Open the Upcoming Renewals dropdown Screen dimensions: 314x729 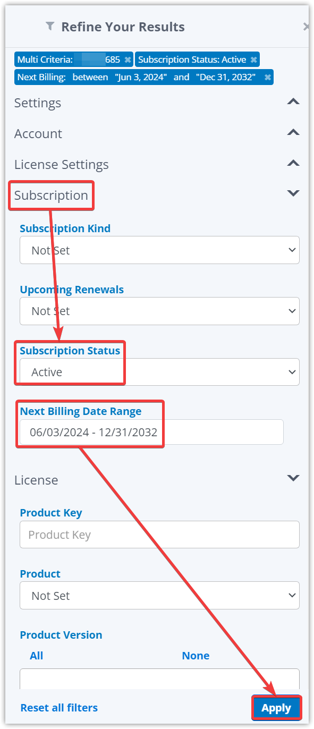(x=159, y=311)
